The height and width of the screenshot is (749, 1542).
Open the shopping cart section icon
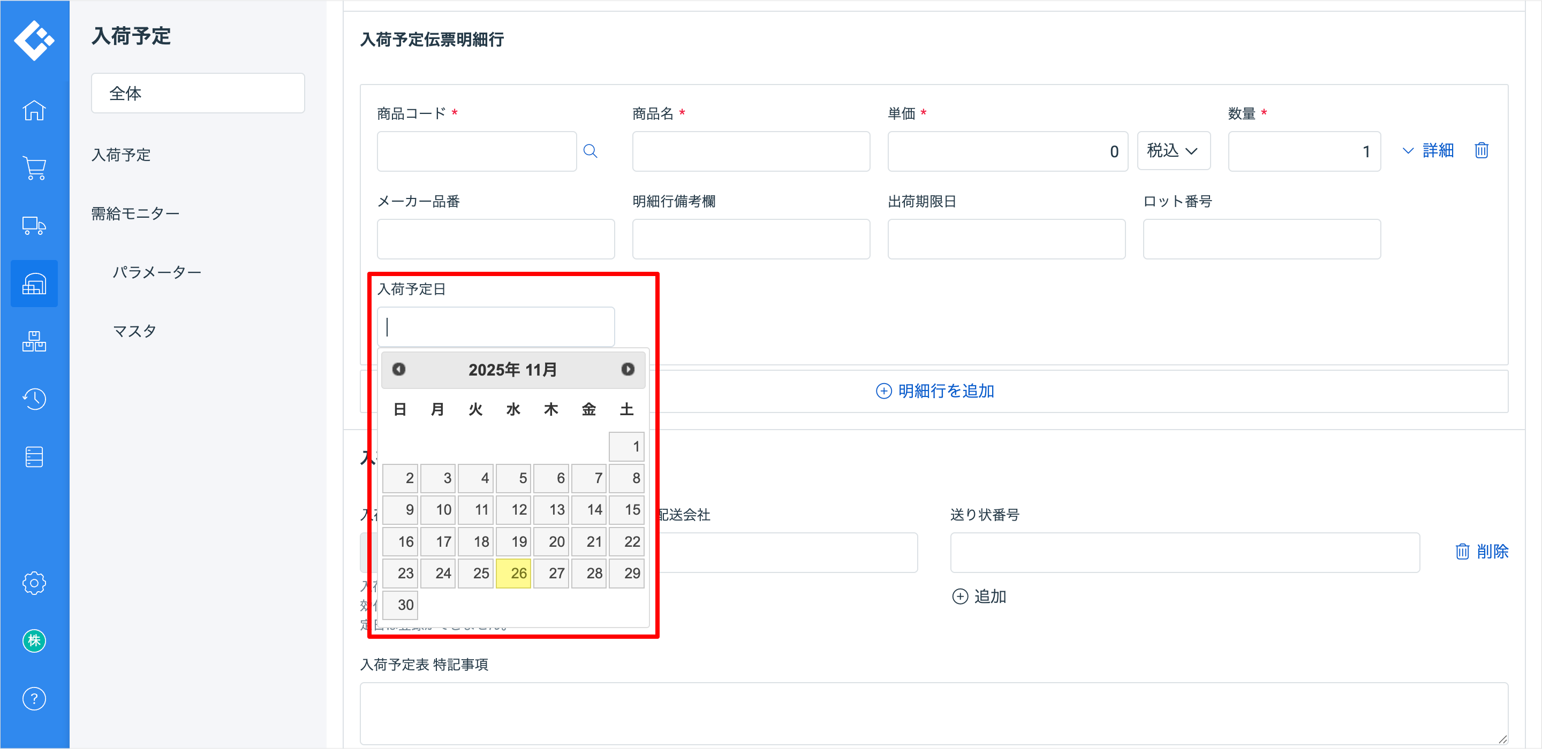click(34, 168)
